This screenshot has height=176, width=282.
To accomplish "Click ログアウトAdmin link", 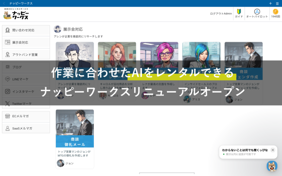I will (221, 14).
